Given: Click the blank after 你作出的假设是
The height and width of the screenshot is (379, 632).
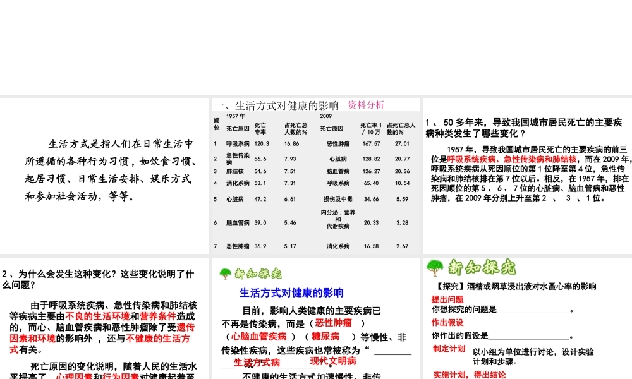Looking at the screenshot, I should (529, 336).
